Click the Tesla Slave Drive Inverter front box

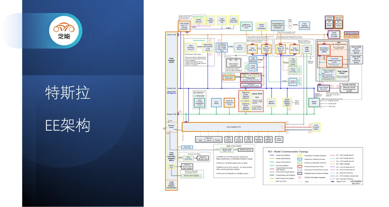tap(208, 48)
